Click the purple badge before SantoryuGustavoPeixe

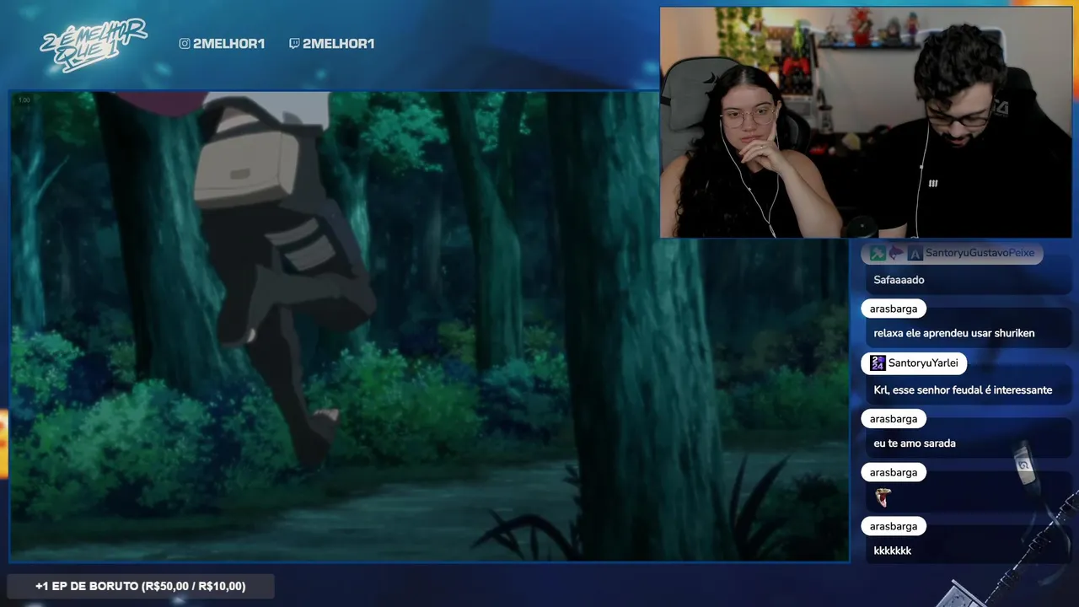tap(896, 253)
